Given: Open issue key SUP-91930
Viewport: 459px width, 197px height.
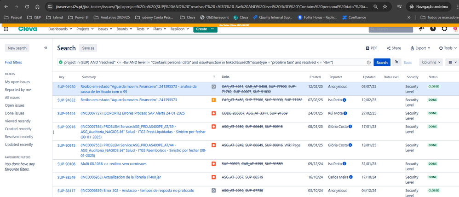Looking at the screenshot, I should (66, 87).
